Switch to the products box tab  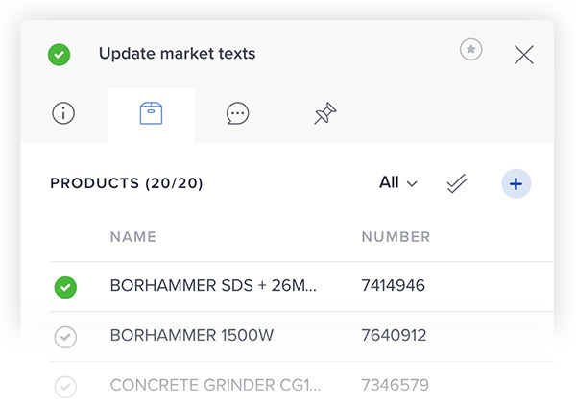pos(151,114)
